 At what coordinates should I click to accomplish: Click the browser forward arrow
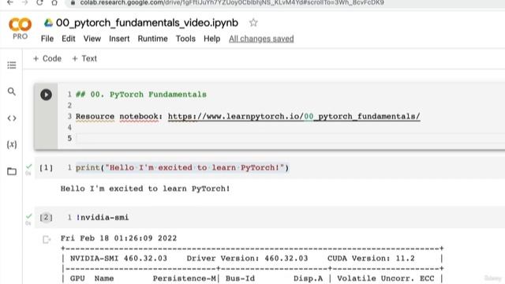pos(24,2)
